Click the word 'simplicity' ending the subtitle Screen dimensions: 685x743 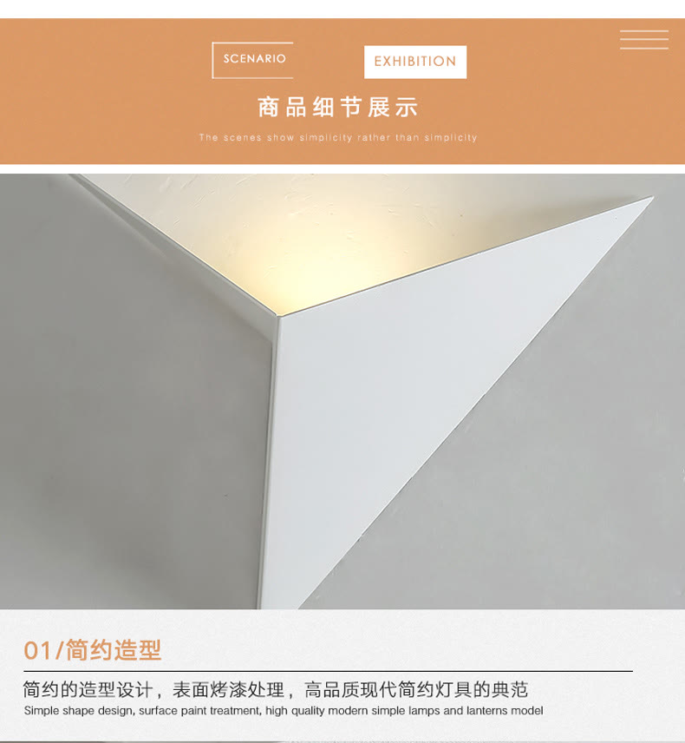click(450, 137)
